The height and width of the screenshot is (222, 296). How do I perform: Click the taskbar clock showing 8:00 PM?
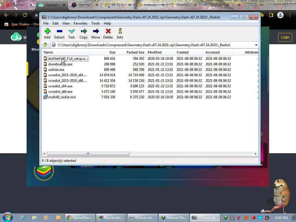coord(282,218)
